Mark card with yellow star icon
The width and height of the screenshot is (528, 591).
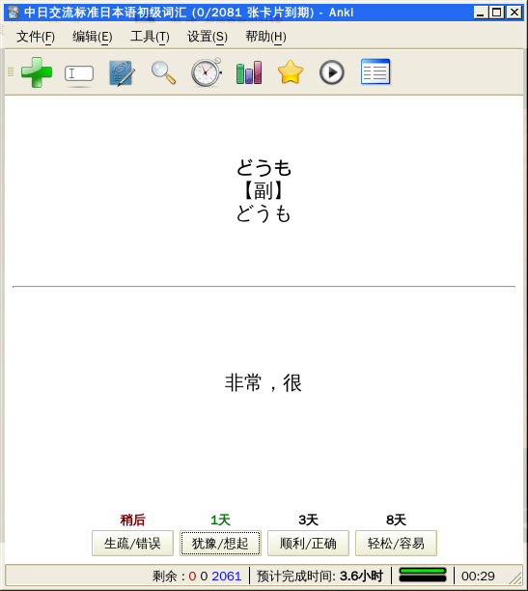click(291, 72)
